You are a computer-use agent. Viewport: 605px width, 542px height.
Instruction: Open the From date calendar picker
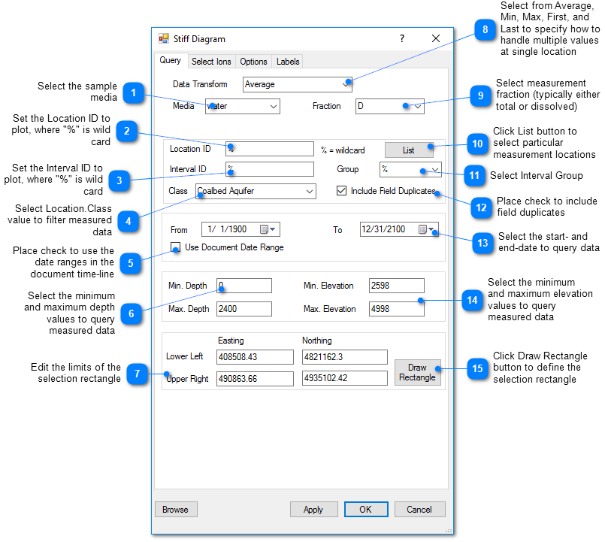point(274,229)
